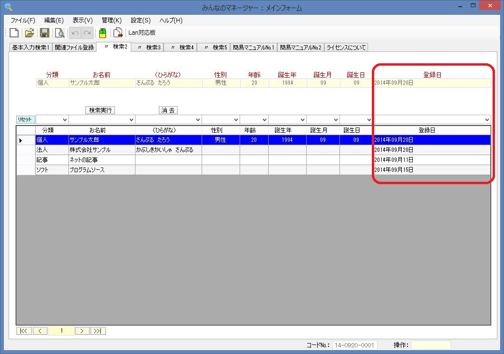Click the リセット button
This screenshot has height=354, width=504.
26,119
